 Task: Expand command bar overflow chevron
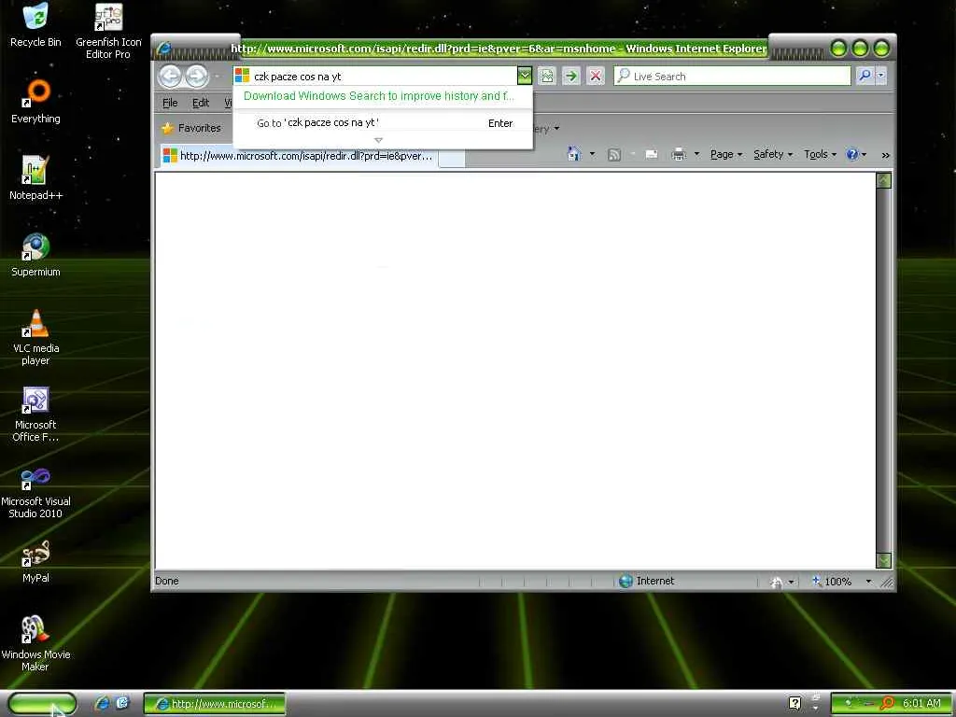pyautogui.click(x=885, y=156)
